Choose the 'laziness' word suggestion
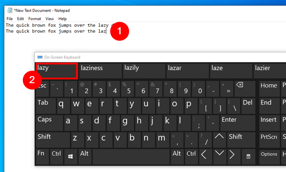Viewport: 286px width, 172px height. (101, 71)
